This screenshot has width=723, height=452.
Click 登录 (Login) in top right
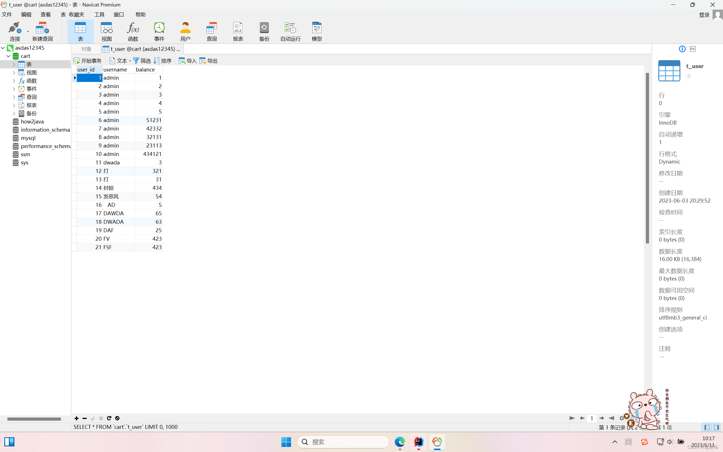tap(704, 15)
